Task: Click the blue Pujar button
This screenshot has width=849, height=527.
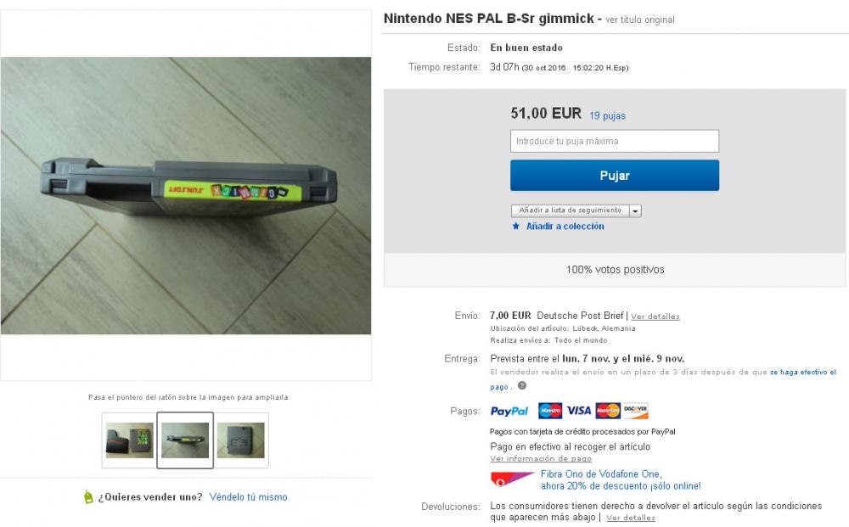Action: pyautogui.click(x=615, y=176)
